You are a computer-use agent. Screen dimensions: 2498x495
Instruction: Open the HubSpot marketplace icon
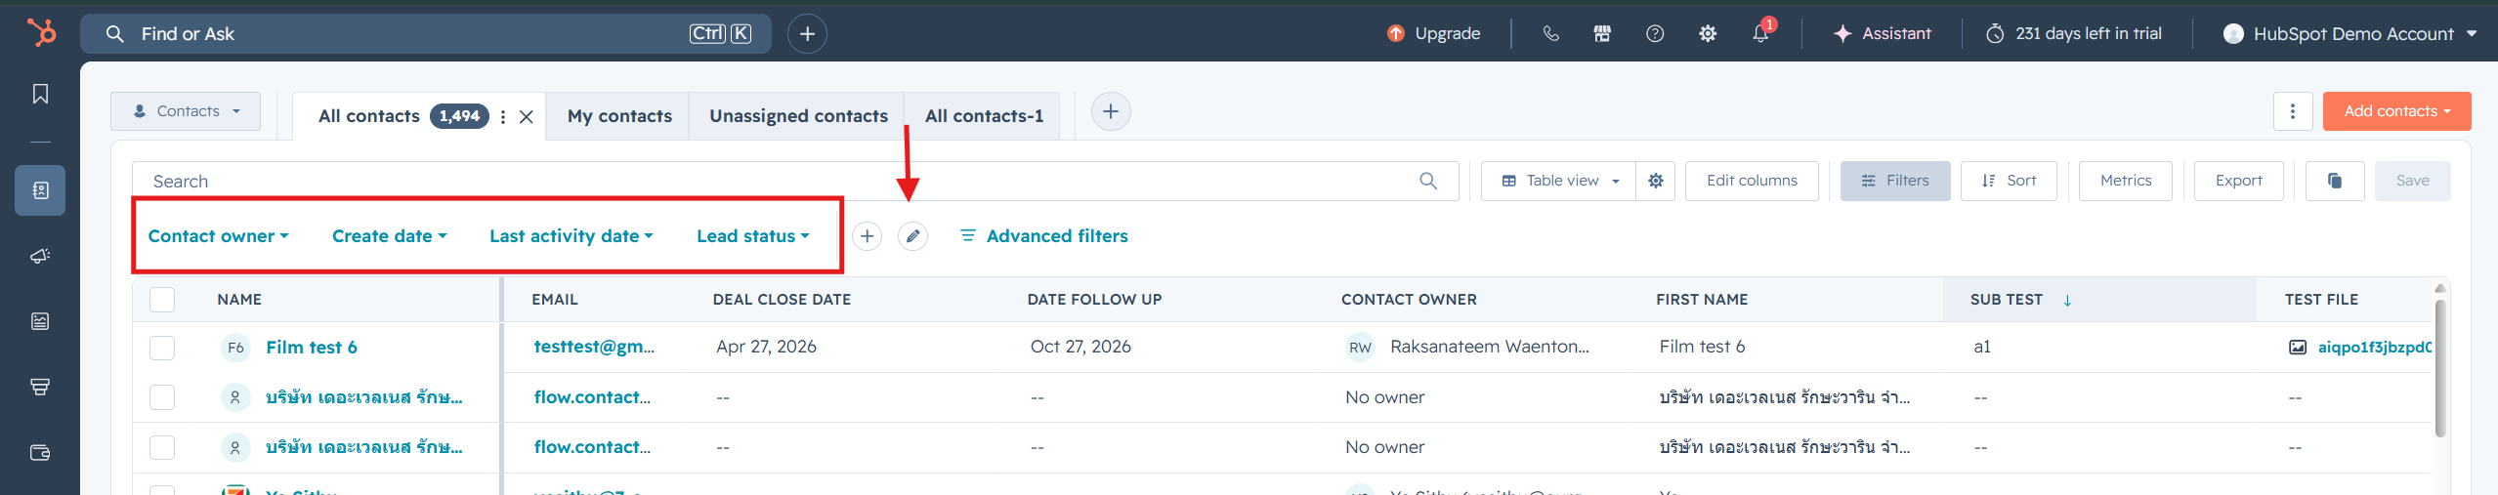1602,33
